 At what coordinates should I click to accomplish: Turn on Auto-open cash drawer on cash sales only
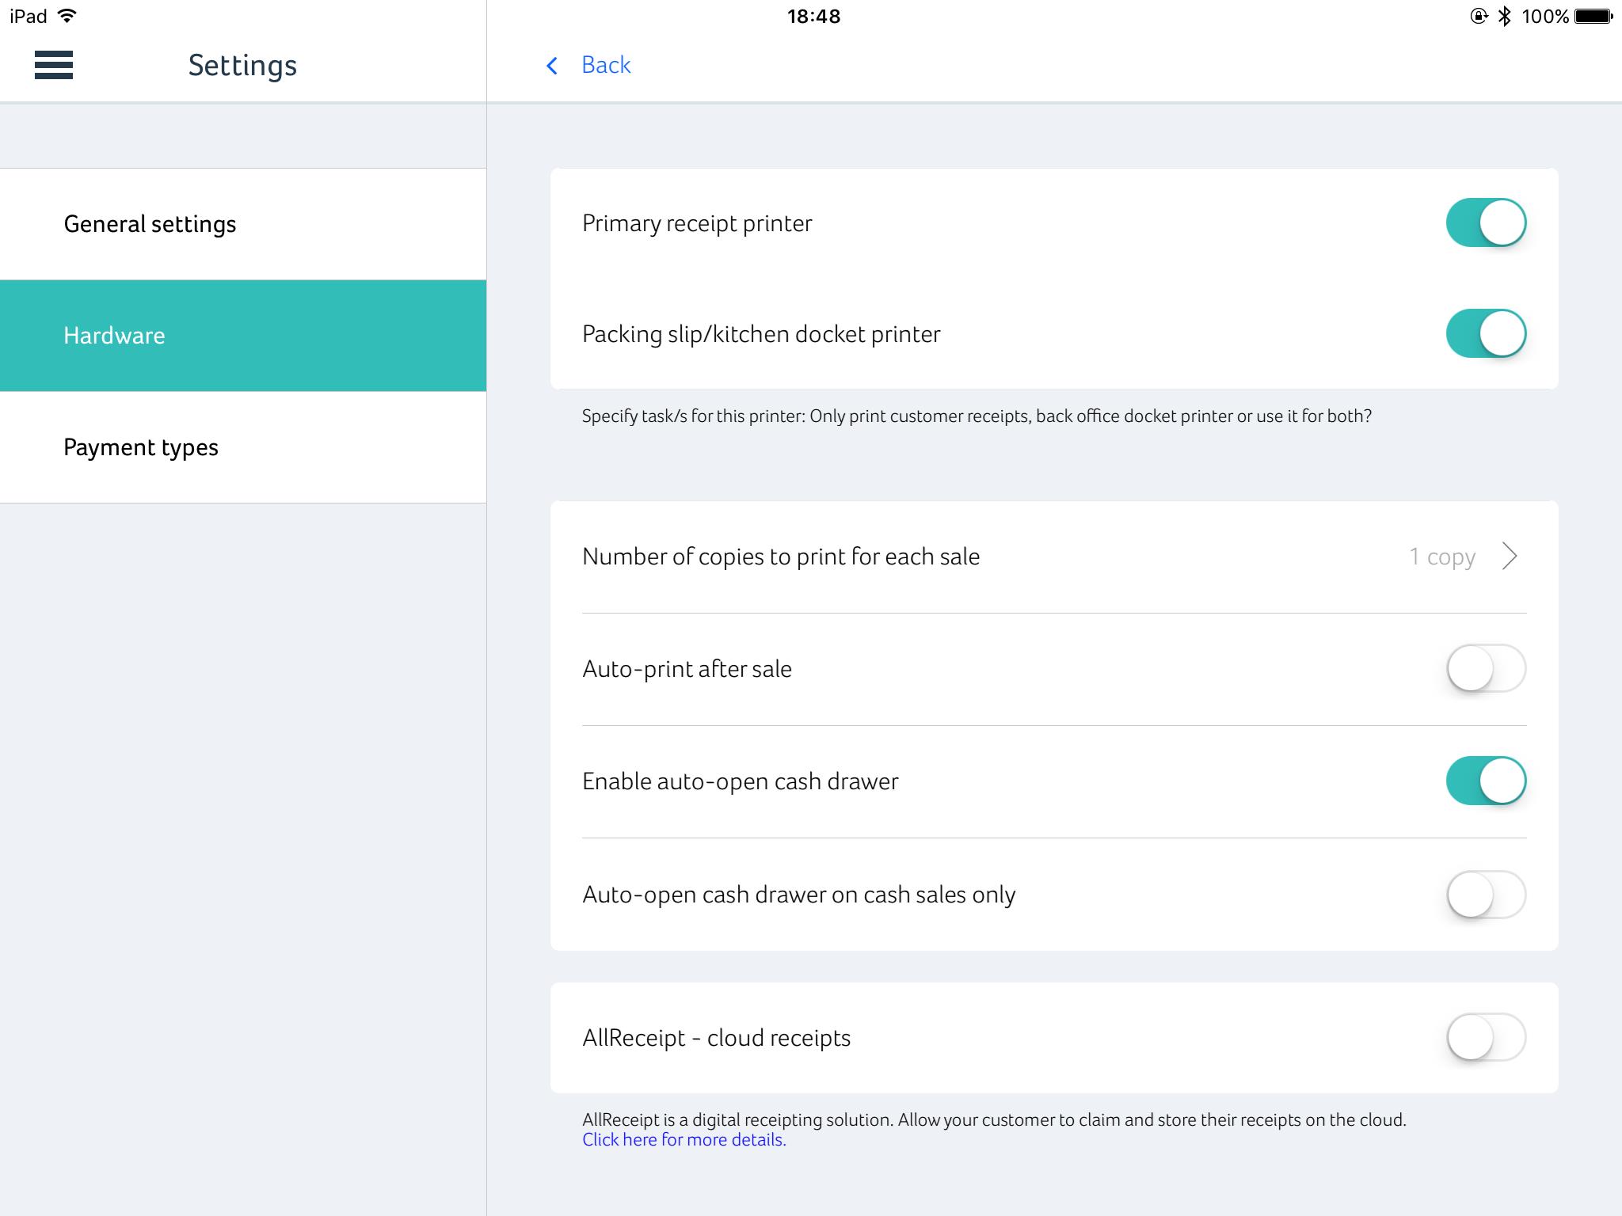(x=1485, y=895)
